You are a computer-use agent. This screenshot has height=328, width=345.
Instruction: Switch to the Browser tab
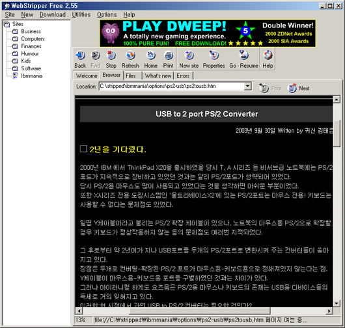[x=111, y=75]
